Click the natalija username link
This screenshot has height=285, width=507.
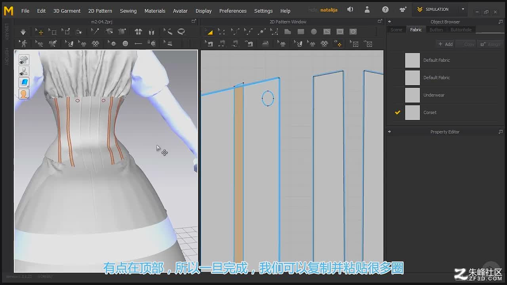pyautogui.click(x=328, y=10)
